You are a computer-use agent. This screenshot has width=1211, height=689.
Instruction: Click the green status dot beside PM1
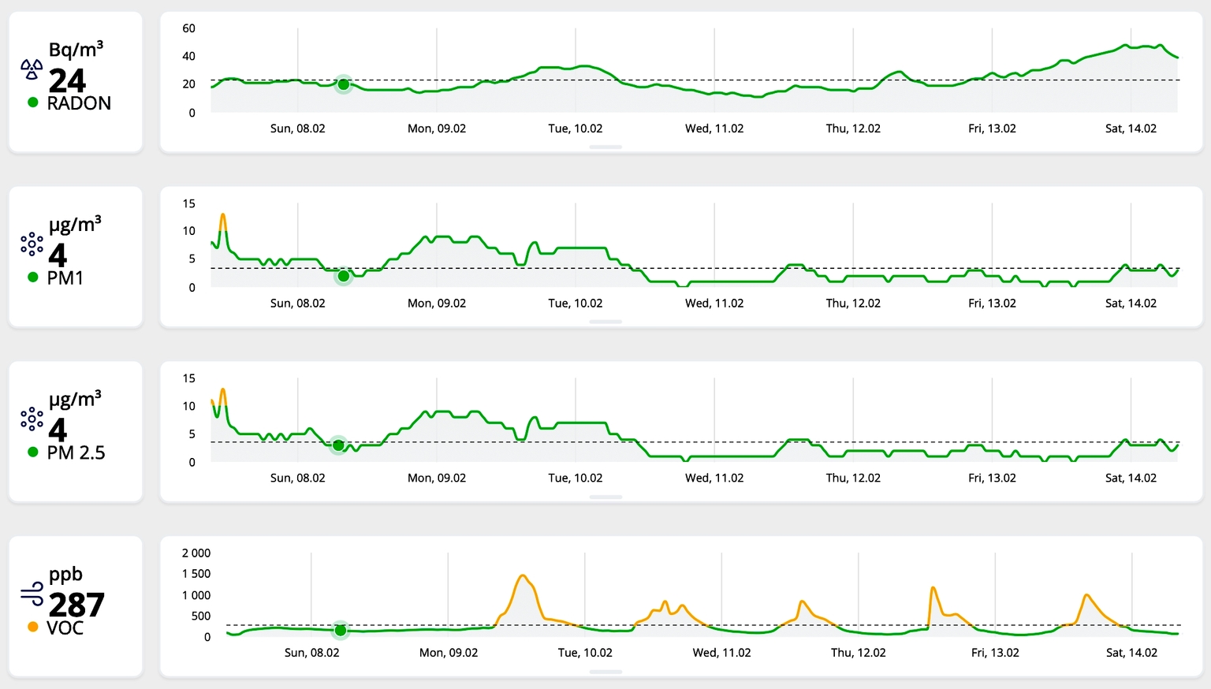pyautogui.click(x=33, y=277)
